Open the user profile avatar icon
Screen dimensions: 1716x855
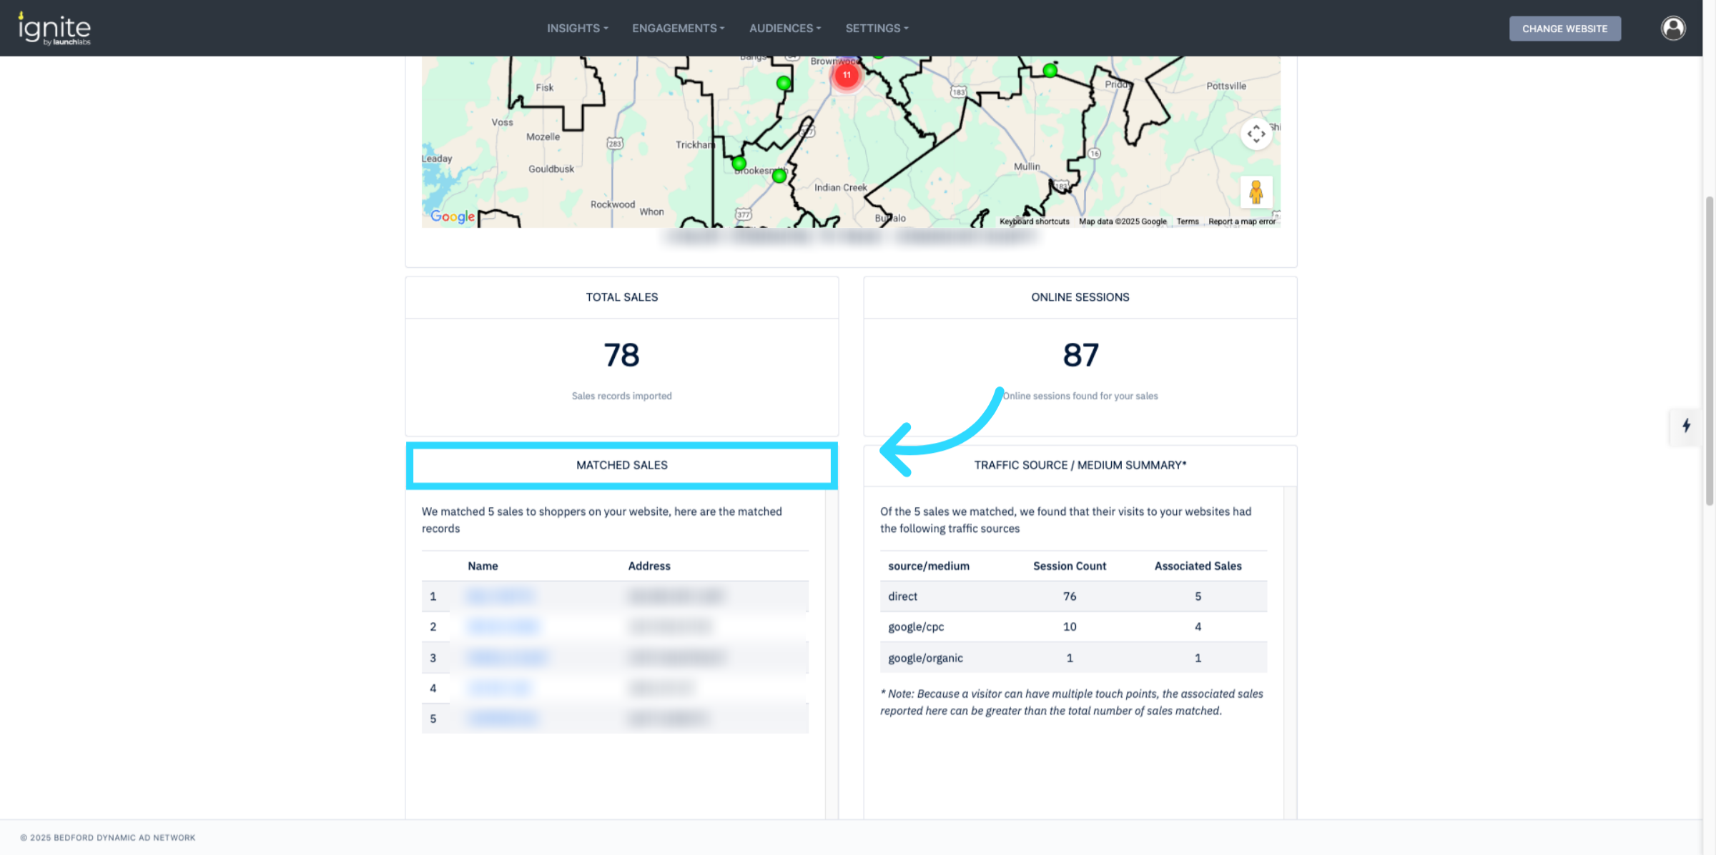click(1672, 29)
